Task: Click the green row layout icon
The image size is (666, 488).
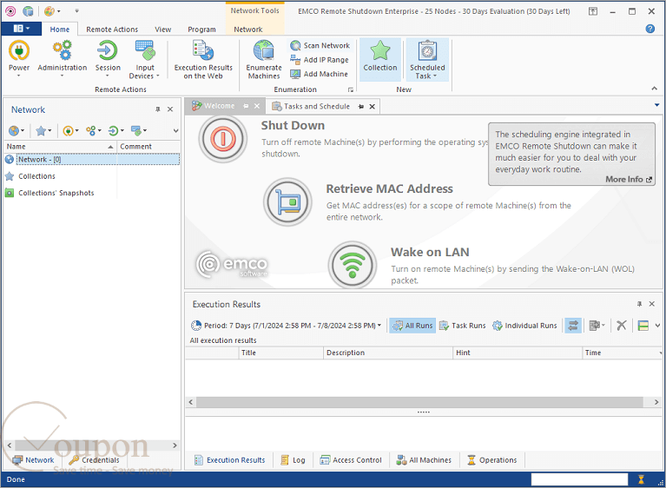Action: point(643,326)
